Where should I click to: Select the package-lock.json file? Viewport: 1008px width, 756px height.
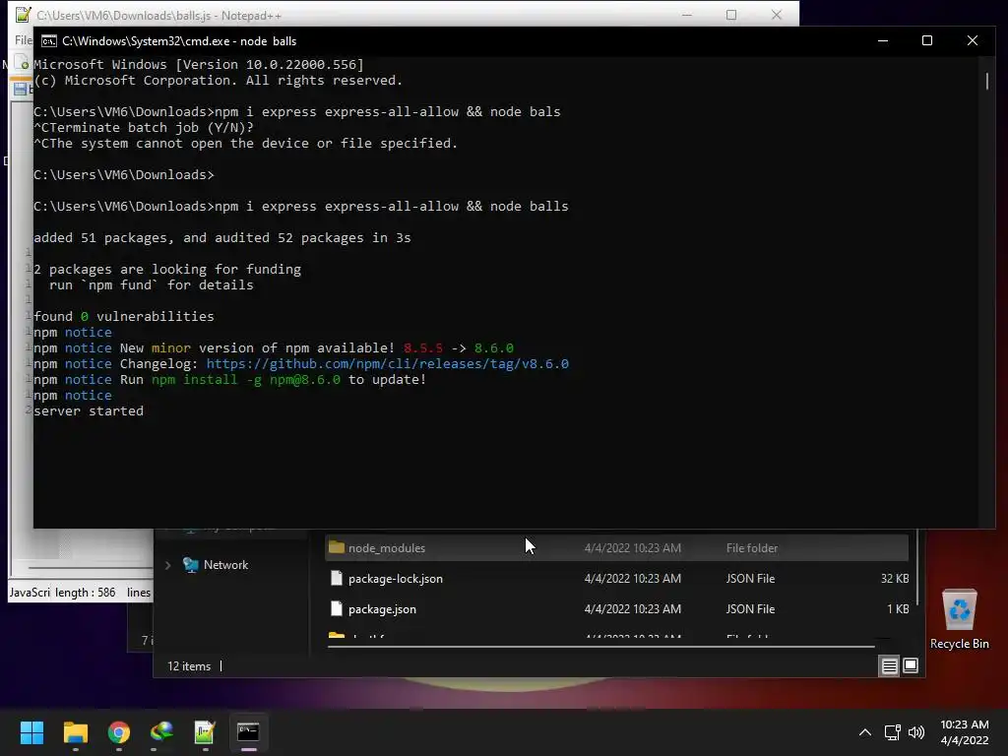tap(396, 579)
